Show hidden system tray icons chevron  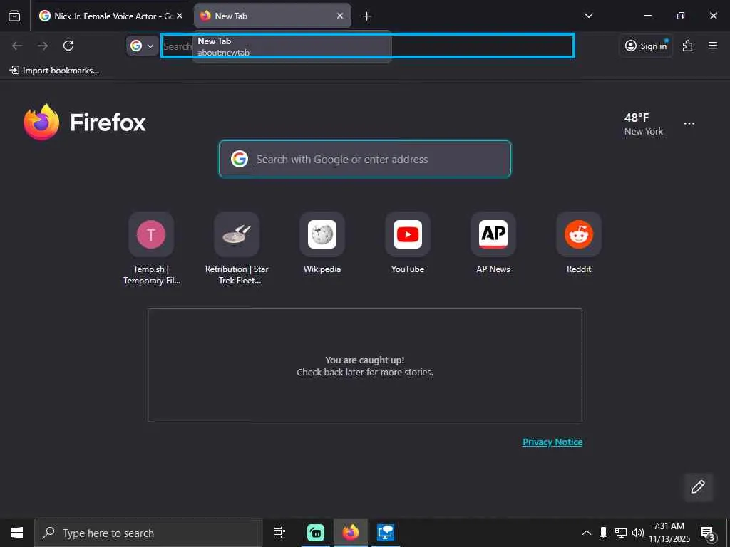pyautogui.click(x=587, y=533)
